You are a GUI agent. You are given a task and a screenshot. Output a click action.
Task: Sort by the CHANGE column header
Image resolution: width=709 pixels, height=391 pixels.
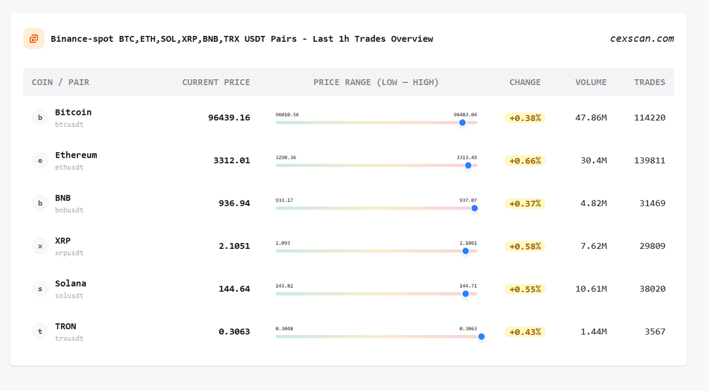coord(525,82)
